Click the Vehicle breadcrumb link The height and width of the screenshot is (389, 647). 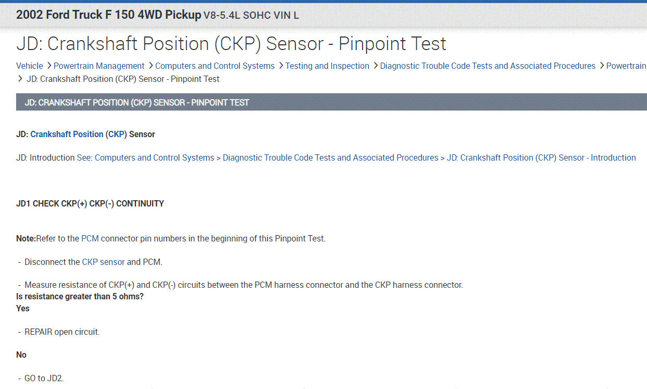tap(30, 66)
